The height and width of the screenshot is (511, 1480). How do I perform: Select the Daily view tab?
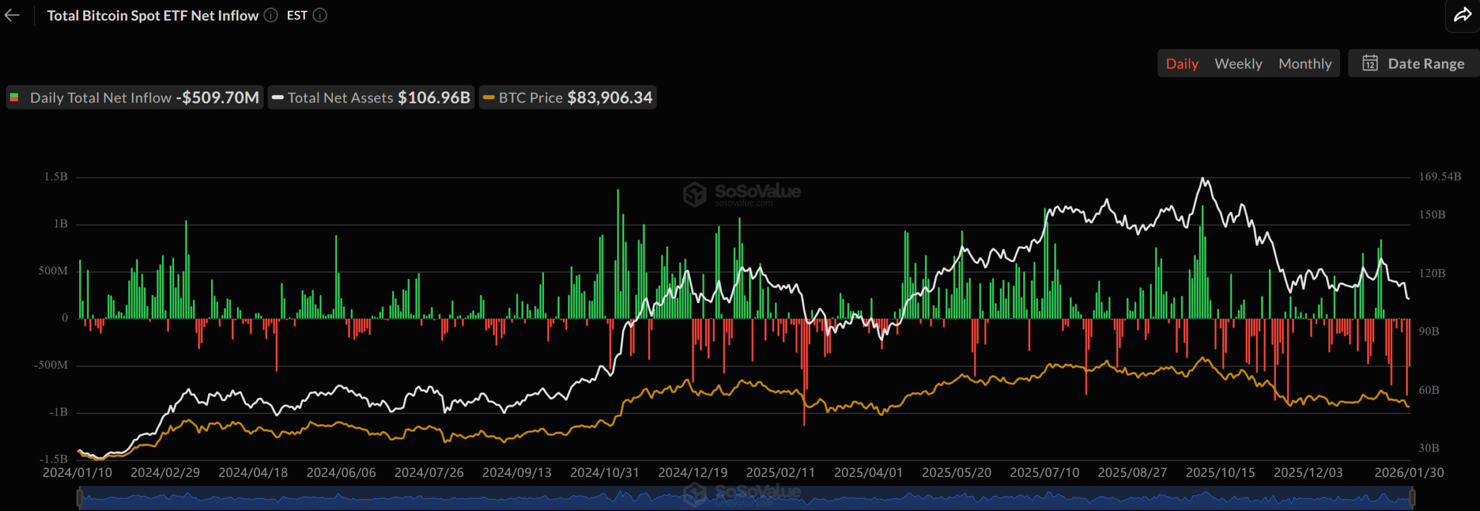point(1182,64)
